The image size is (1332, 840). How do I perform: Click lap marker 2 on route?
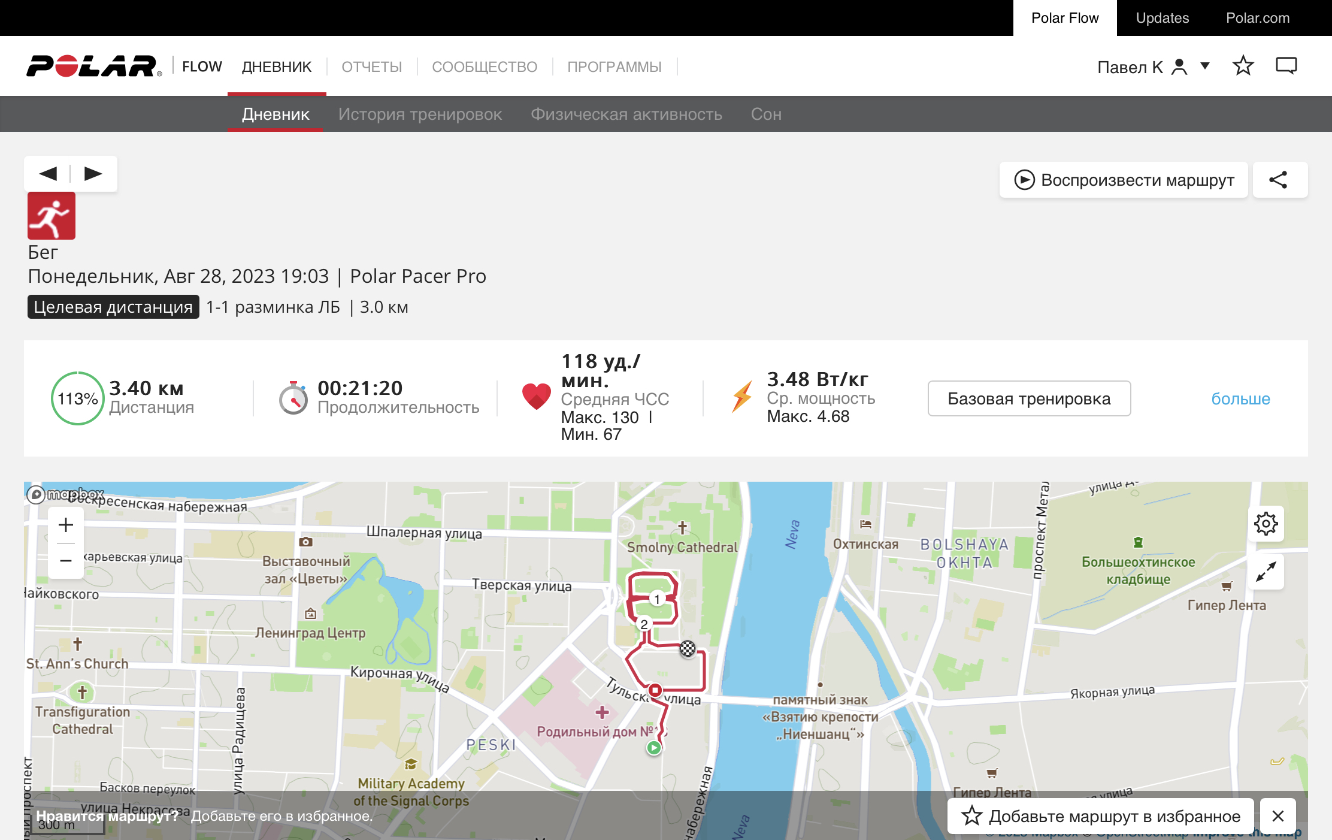644,624
